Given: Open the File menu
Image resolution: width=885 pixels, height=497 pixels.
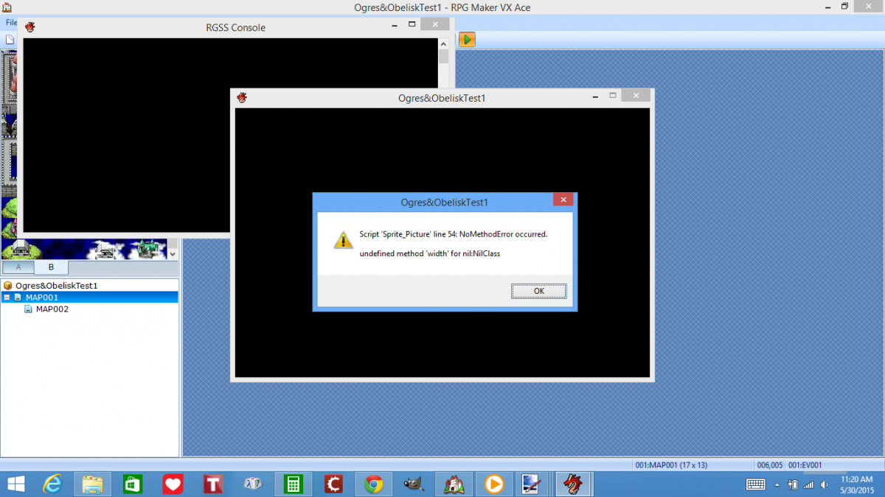Looking at the screenshot, I should (10, 23).
